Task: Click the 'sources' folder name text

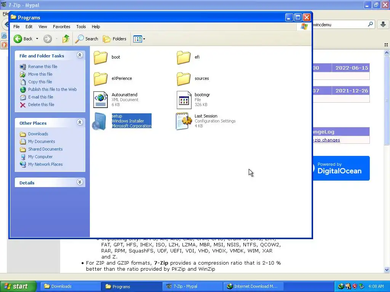Action: pyautogui.click(x=202, y=78)
